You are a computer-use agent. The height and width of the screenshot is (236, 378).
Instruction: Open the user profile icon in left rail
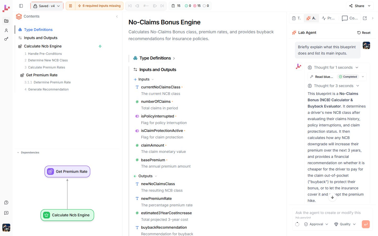[6, 30]
